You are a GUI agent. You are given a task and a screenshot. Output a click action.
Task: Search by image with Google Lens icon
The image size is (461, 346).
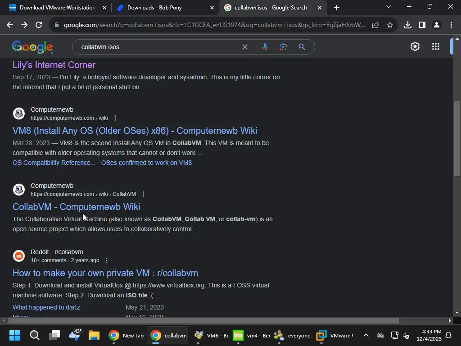pyautogui.click(x=283, y=47)
